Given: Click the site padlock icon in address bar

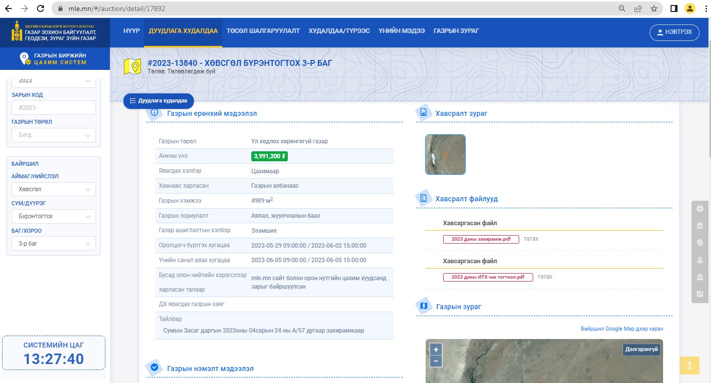Looking at the screenshot, I should 59,8.
